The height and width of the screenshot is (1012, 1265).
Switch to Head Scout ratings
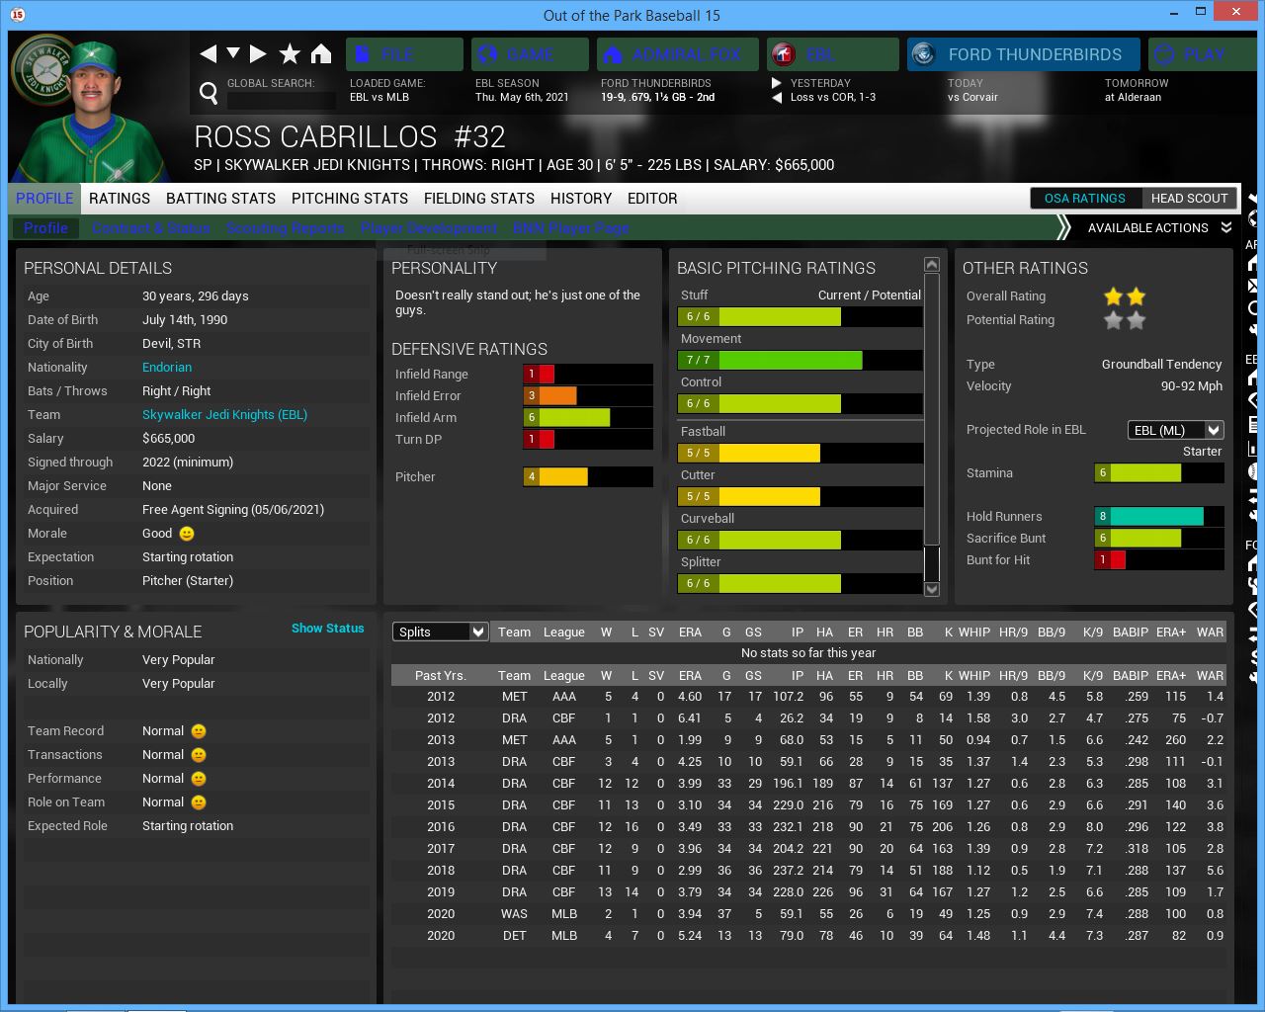[1189, 198]
